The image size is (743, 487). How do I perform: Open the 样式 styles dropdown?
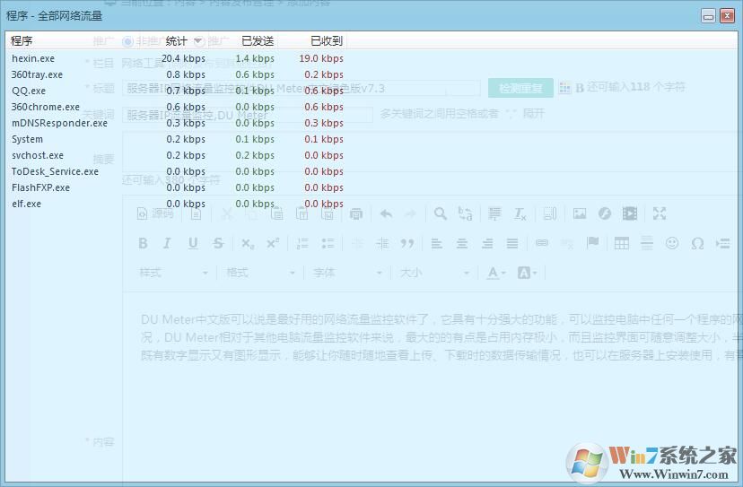pyautogui.click(x=173, y=273)
